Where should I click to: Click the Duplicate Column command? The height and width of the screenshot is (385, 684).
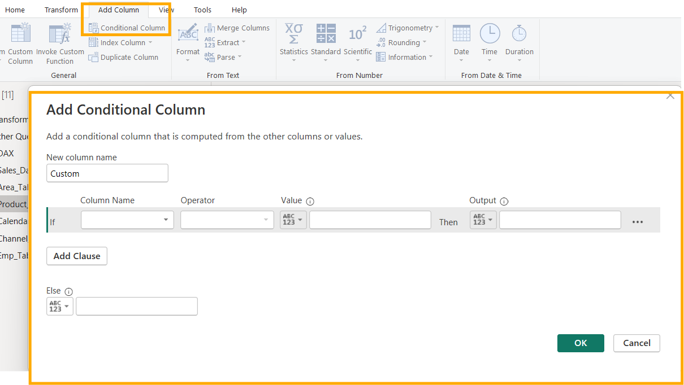tap(123, 57)
